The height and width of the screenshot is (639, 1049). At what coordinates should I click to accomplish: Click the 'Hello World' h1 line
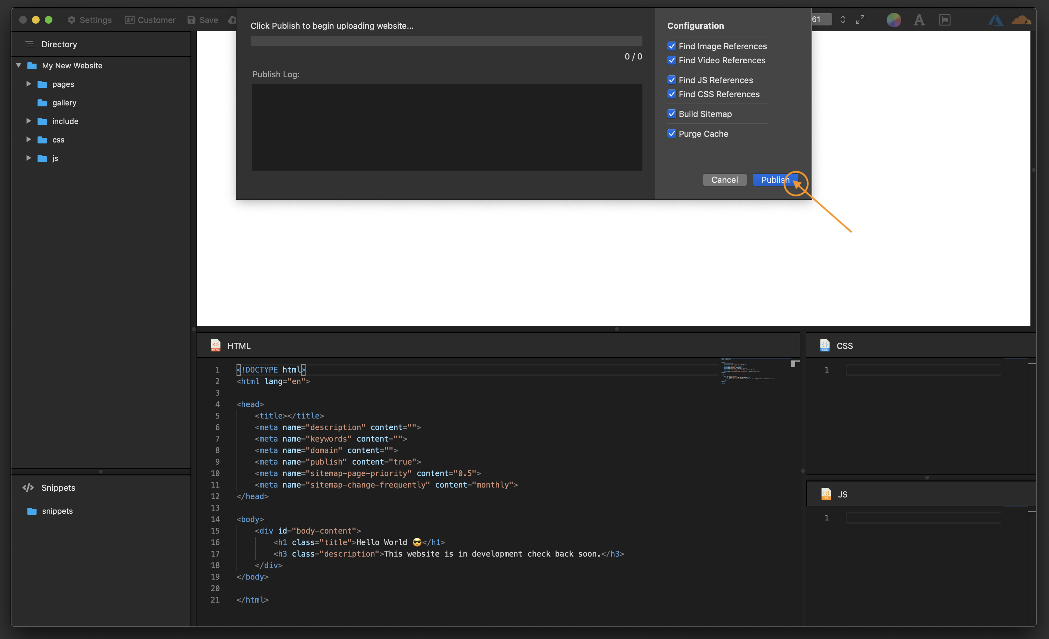tap(359, 542)
